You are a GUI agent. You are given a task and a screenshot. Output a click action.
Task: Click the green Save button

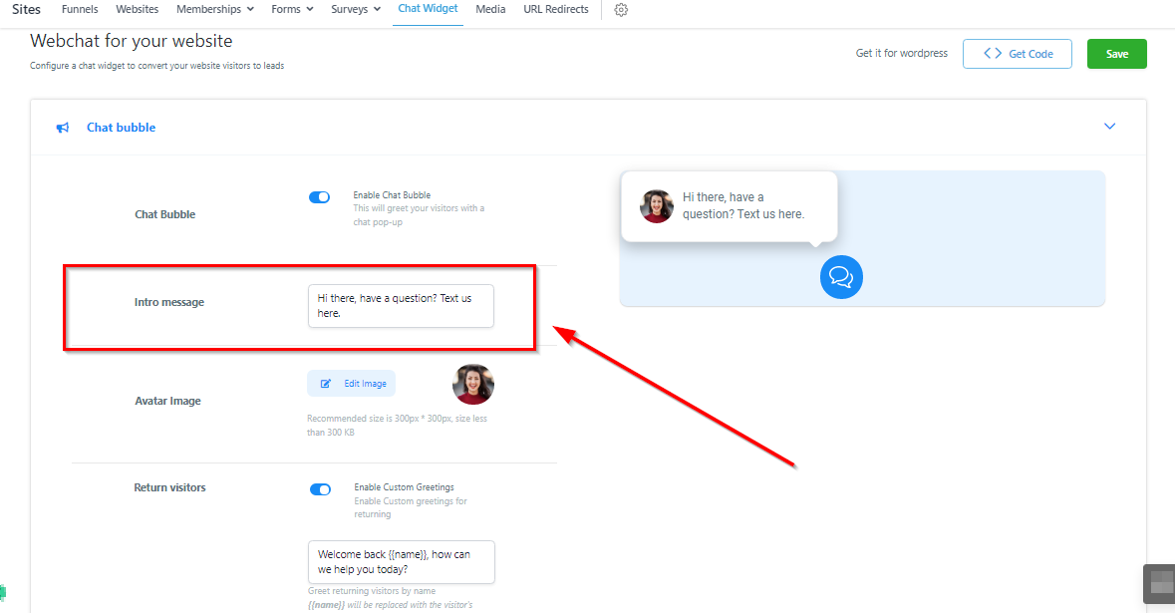1116,54
